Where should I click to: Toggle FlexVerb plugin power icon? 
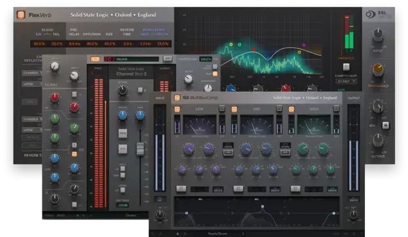tap(21, 15)
